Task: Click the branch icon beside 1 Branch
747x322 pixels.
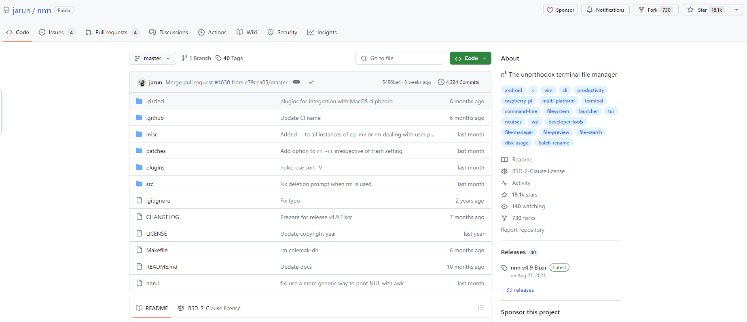Action: pos(185,58)
